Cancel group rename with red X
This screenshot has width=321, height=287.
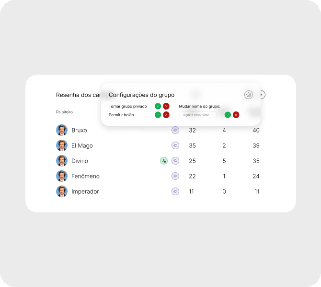pos(236,115)
